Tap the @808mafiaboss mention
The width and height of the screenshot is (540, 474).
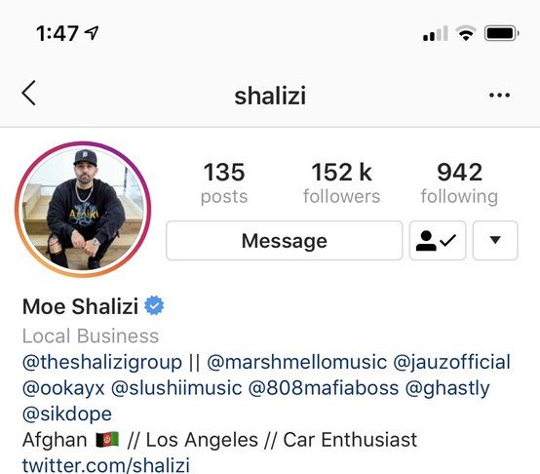(324, 388)
